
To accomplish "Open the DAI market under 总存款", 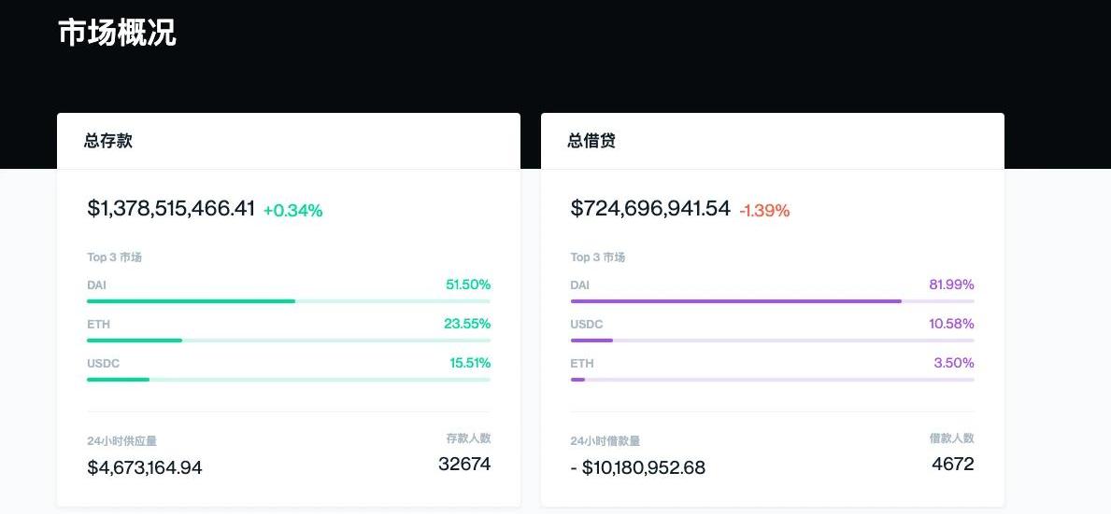I will 97,285.
